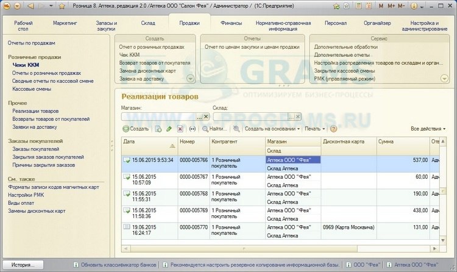The height and width of the screenshot is (272, 457).
Task: Click info icon beside Обновить классификатор банков
Action: click(76, 265)
